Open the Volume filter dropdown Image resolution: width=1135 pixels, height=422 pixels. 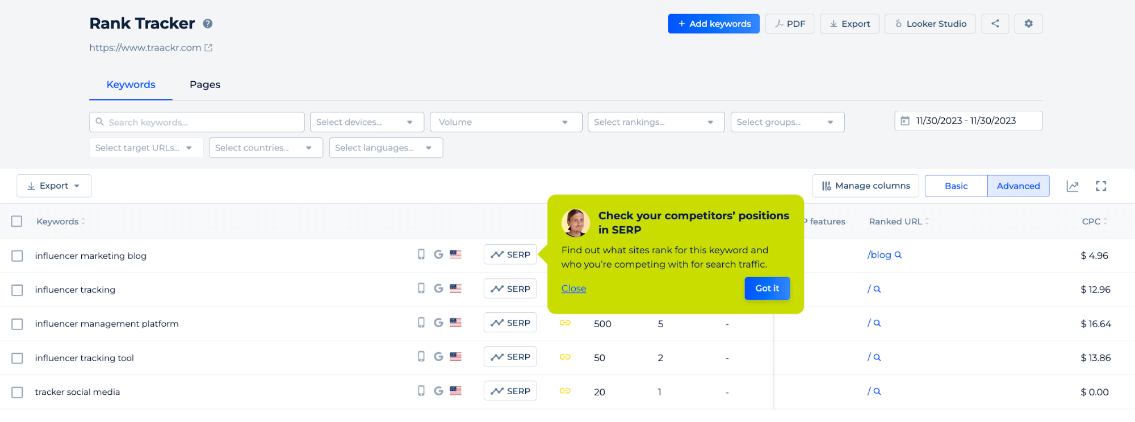pyautogui.click(x=506, y=122)
